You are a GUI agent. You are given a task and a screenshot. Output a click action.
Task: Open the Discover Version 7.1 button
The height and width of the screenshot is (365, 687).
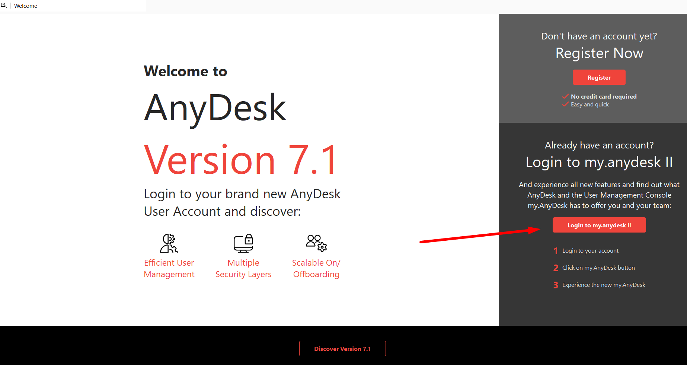pyautogui.click(x=342, y=349)
